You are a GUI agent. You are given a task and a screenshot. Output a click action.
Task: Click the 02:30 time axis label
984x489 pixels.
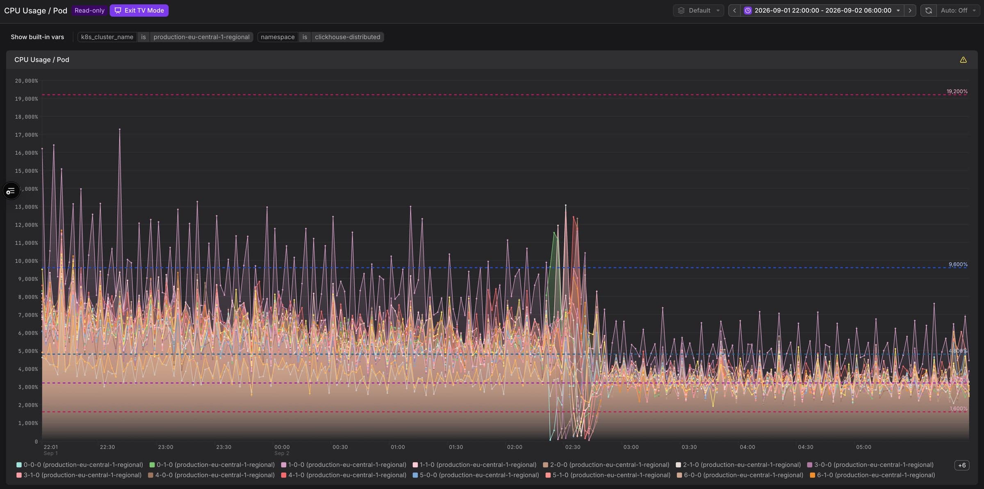click(572, 447)
